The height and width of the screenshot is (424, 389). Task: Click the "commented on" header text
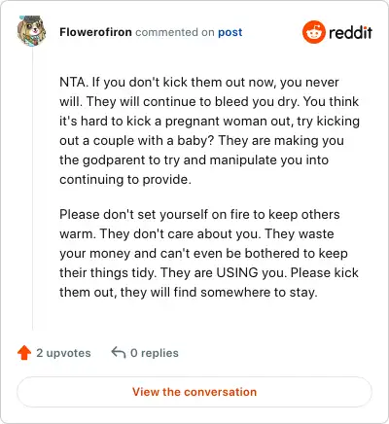(175, 32)
